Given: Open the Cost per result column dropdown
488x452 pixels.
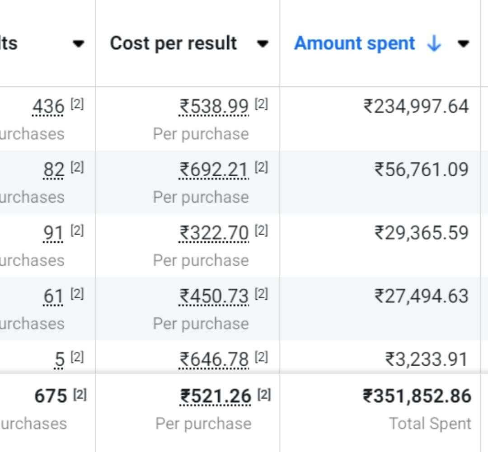Looking at the screenshot, I should click(263, 43).
